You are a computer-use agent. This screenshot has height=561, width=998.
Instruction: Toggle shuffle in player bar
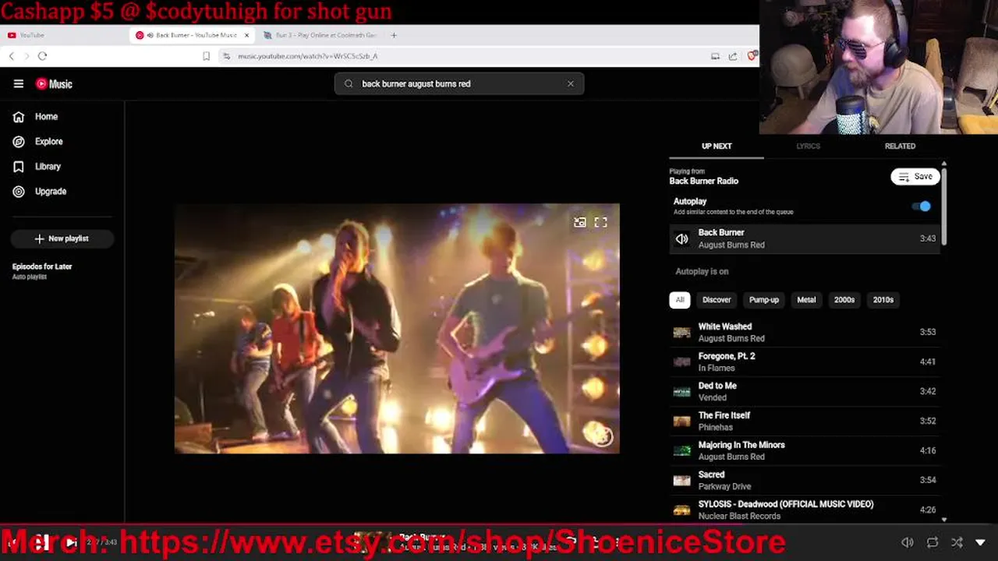click(957, 542)
